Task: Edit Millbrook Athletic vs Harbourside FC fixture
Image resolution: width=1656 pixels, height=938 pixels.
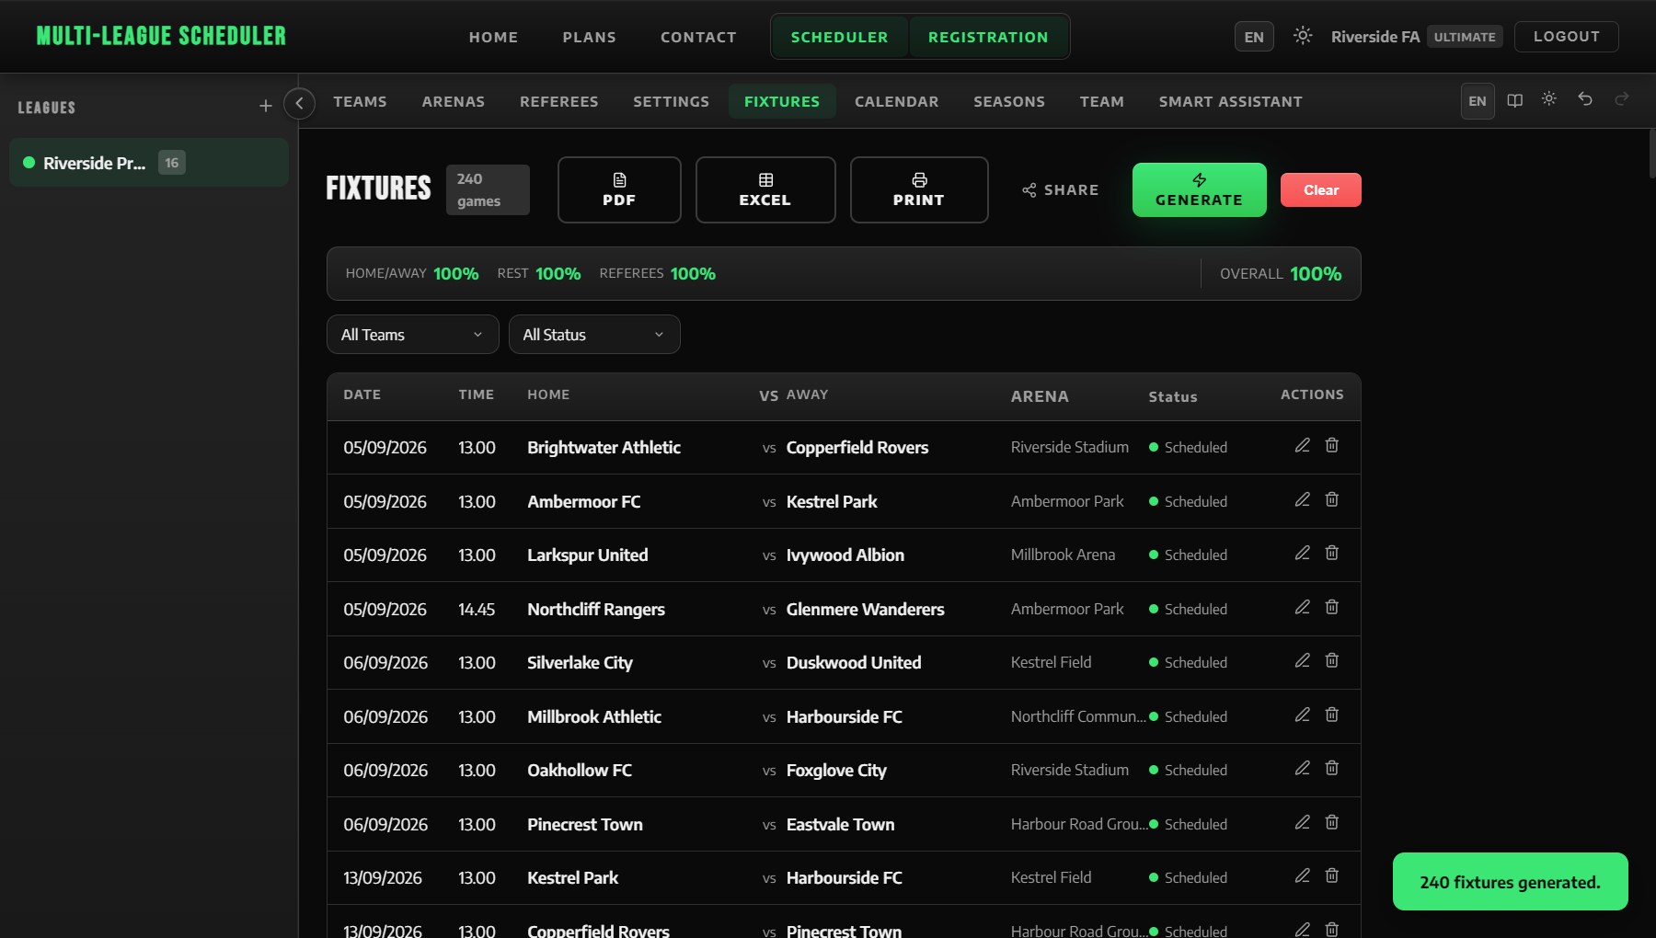Action: [1302, 715]
